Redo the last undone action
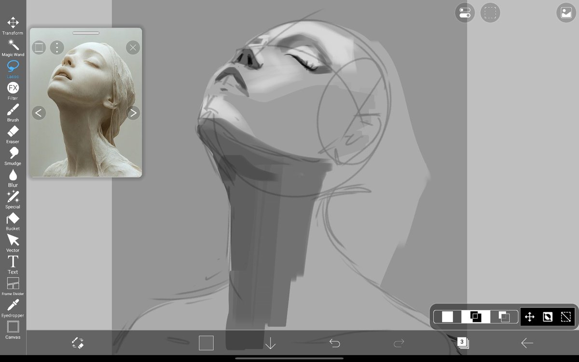This screenshot has height=362, width=579. point(399,343)
